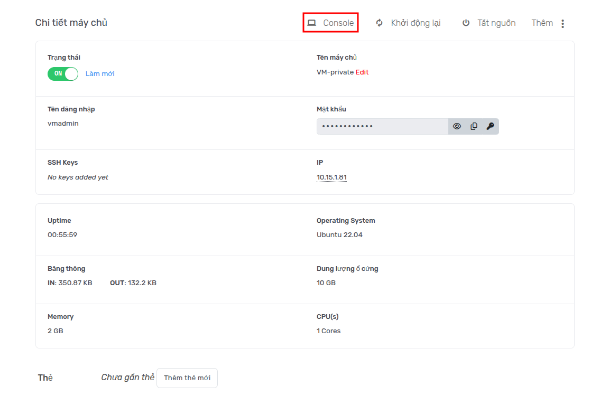Image resolution: width=600 pixels, height=396 pixels.
Task: Click the IP address 10.15.1.81
Action: coord(331,177)
